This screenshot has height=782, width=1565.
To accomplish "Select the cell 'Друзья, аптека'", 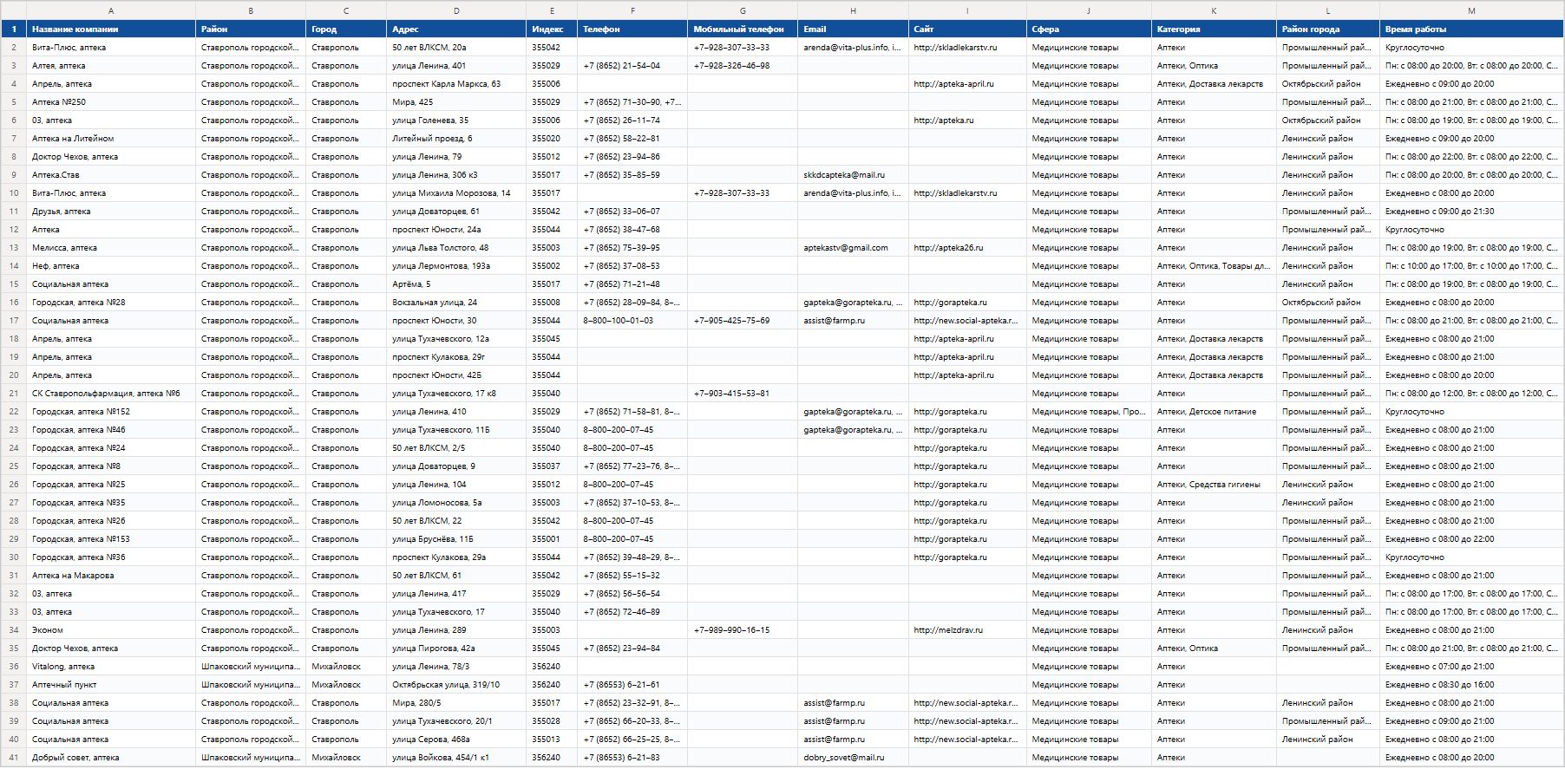I will click(111, 212).
